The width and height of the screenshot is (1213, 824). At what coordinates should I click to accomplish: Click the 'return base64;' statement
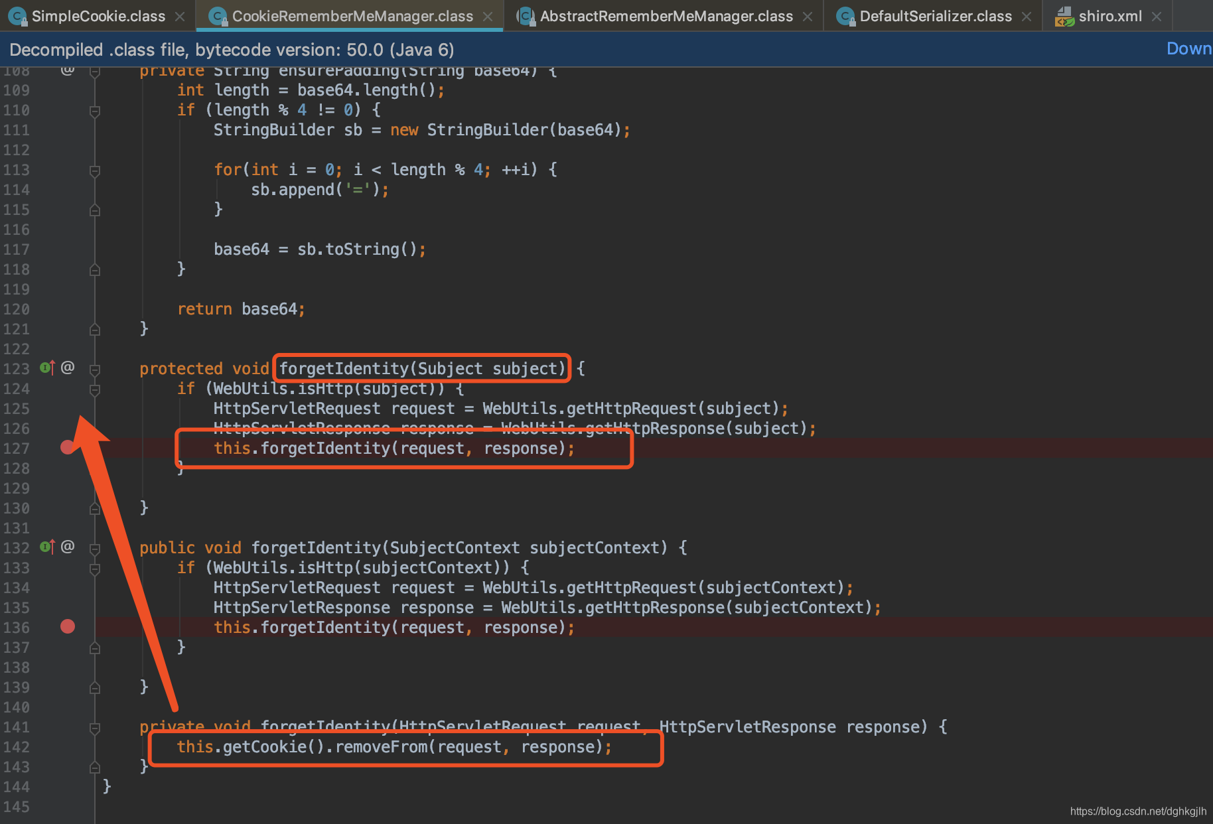tap(242, 309)
